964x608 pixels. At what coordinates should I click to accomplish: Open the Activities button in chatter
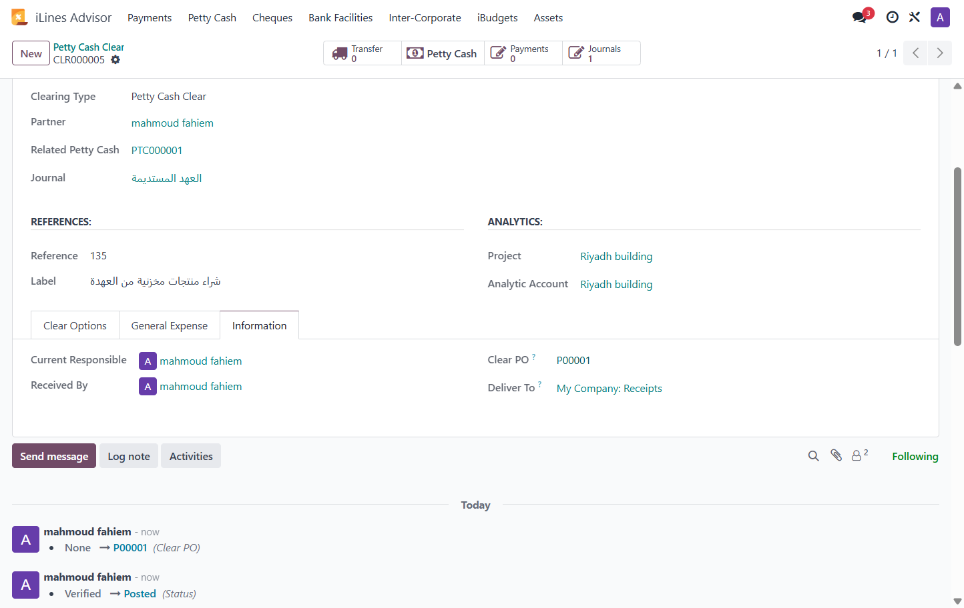pyautogui.click(x=191, y=456)
